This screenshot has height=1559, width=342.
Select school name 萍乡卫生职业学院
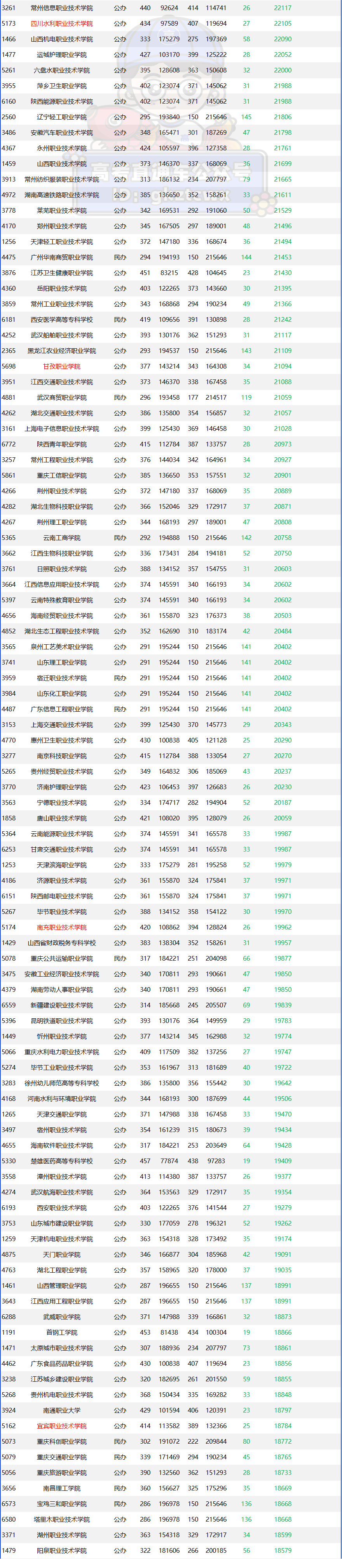click(x=62, y=86)
